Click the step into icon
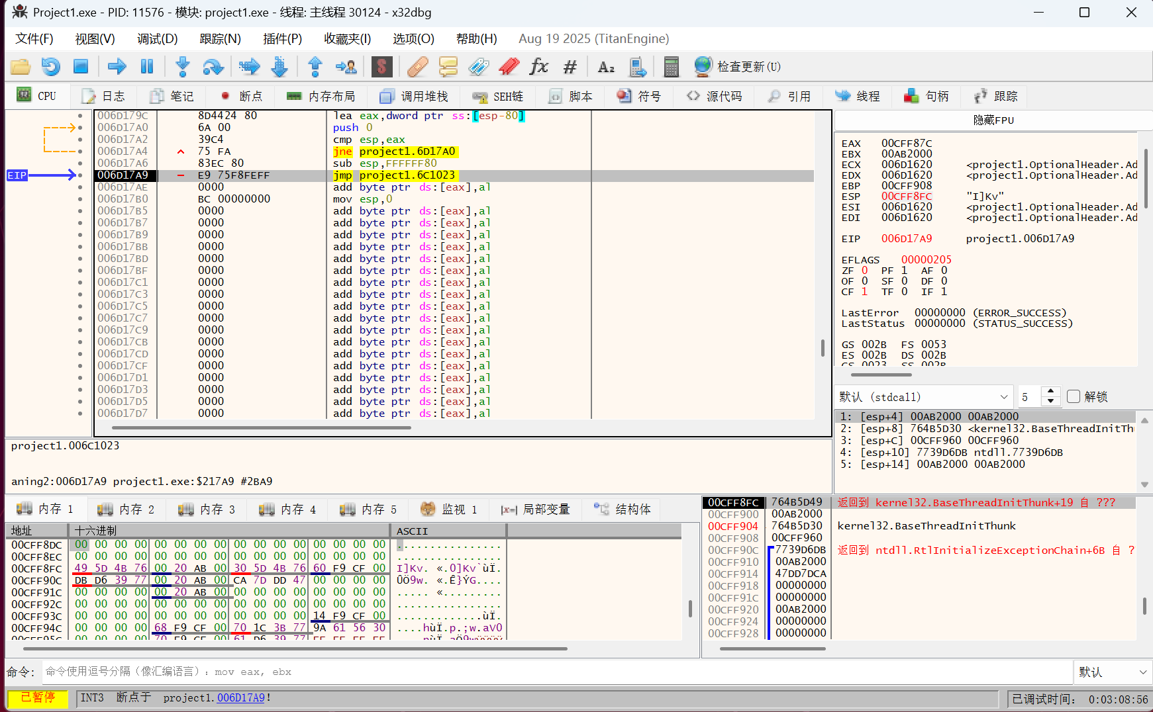This screenshot has width=1153, height=712. point(182,67)
